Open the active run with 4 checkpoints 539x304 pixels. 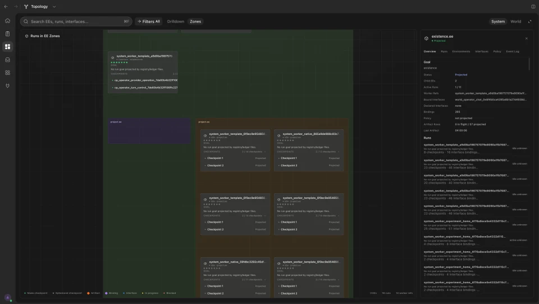point(475,241)
